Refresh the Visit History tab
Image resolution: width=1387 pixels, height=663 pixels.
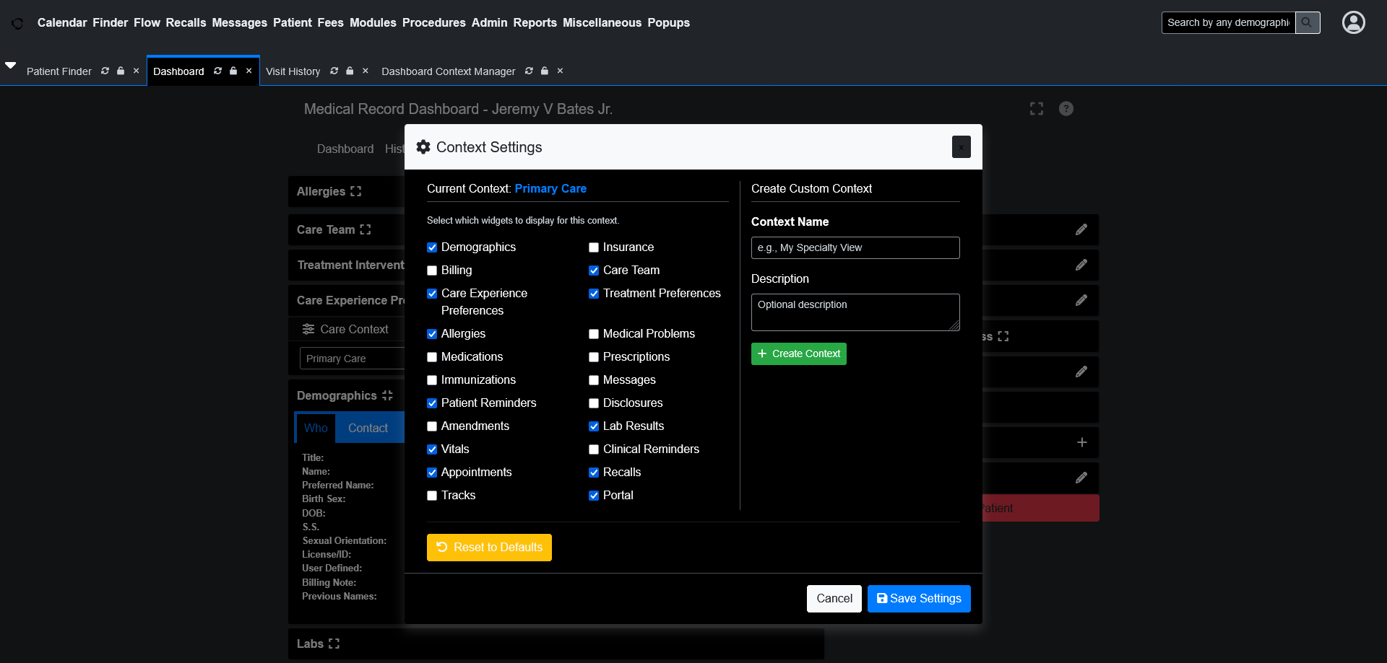334,71
